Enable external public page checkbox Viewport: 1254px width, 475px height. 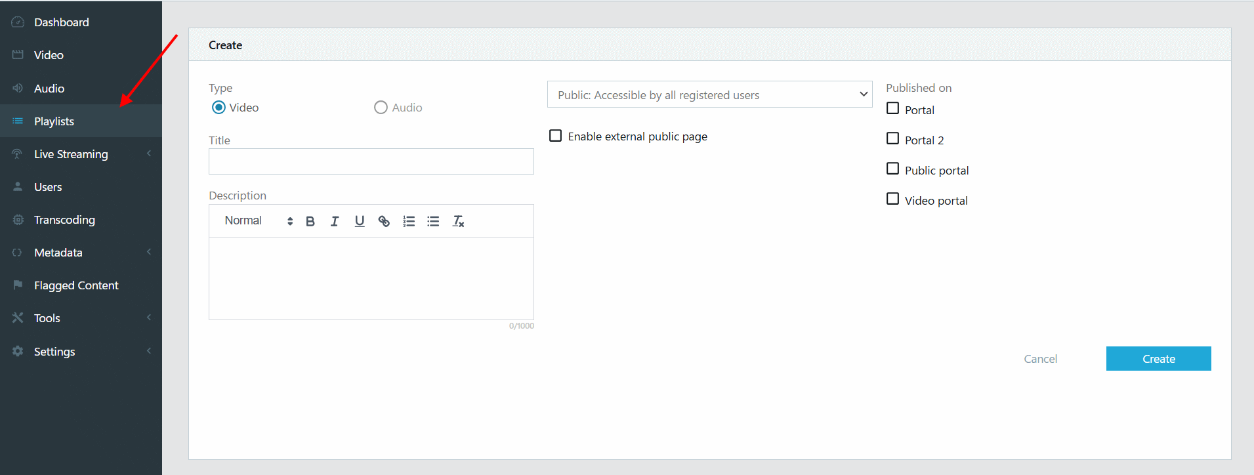(555, 136)
